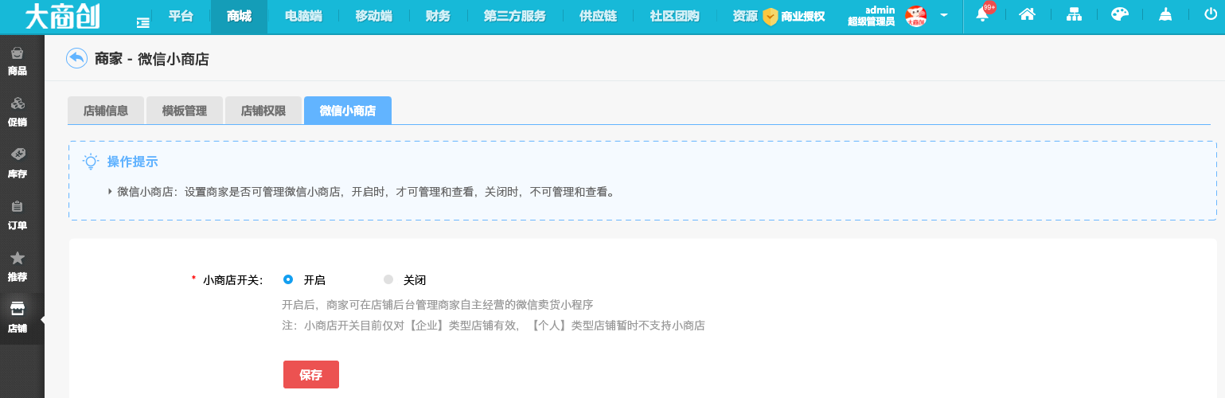Open the 社区团购 top menu
This screenshot has height=398, width=1225.
pyautogui.click(x=673, y=16)
